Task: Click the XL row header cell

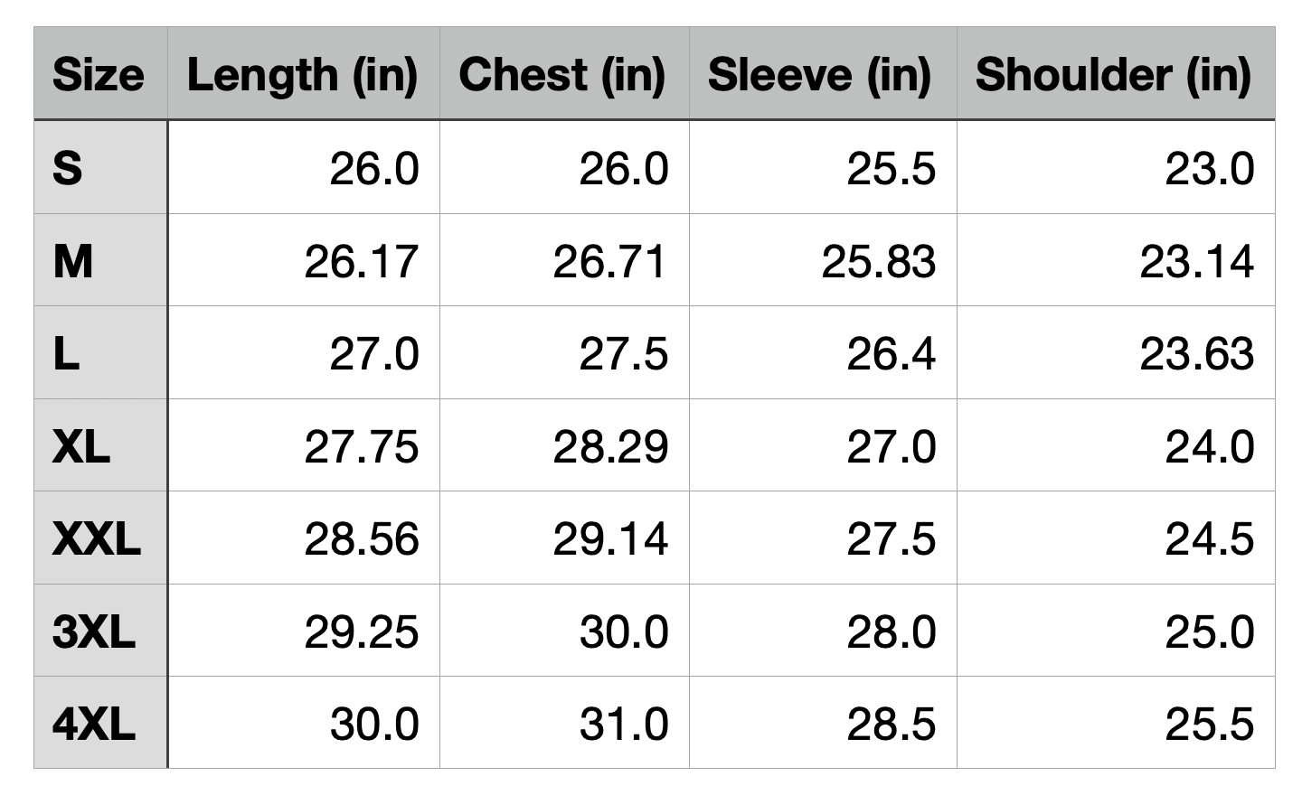Action: click(99, 445)
